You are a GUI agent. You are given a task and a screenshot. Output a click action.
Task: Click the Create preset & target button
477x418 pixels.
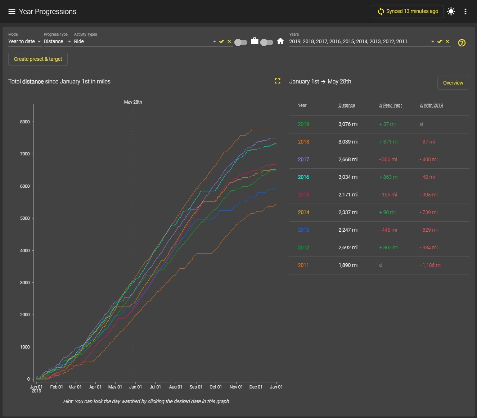tap(38, 59)
